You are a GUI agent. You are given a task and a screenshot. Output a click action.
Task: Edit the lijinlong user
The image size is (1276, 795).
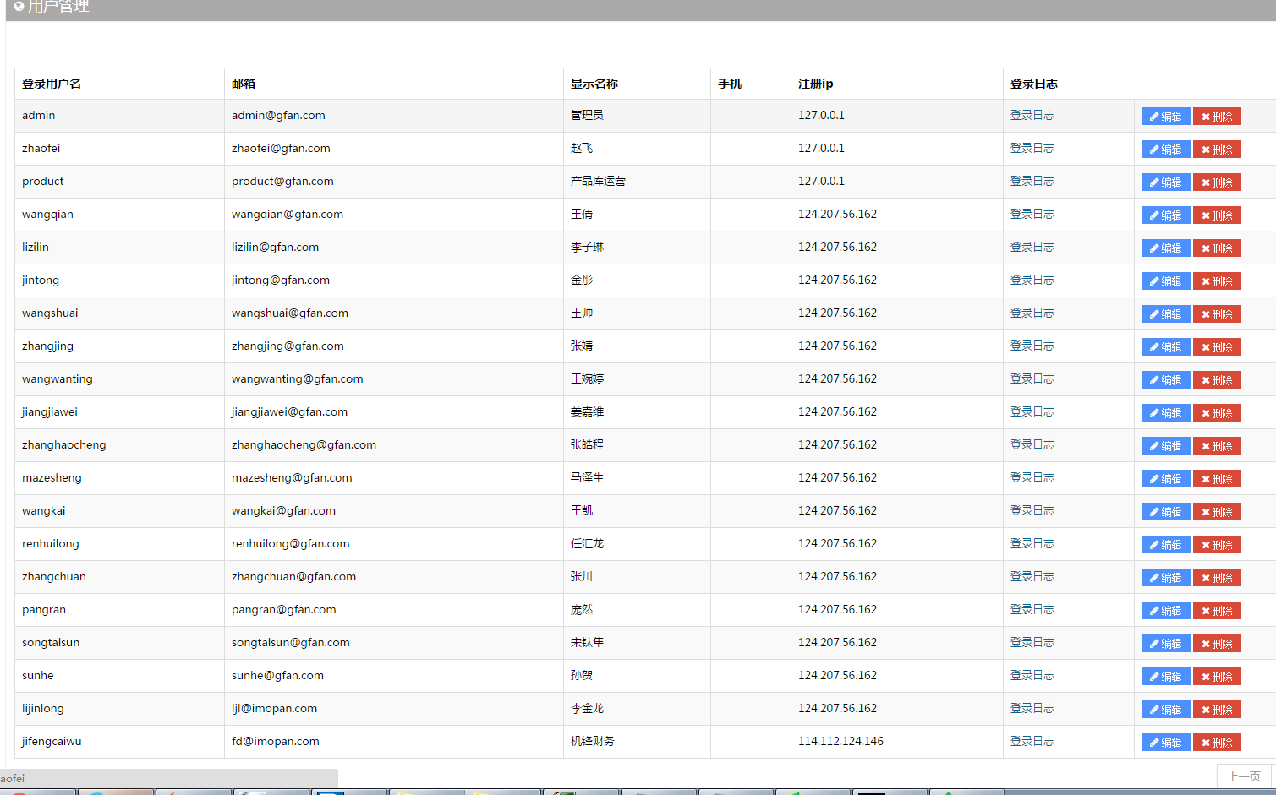[1165, 710]
